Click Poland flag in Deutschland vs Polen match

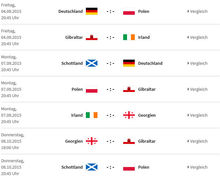coord(129,11)
